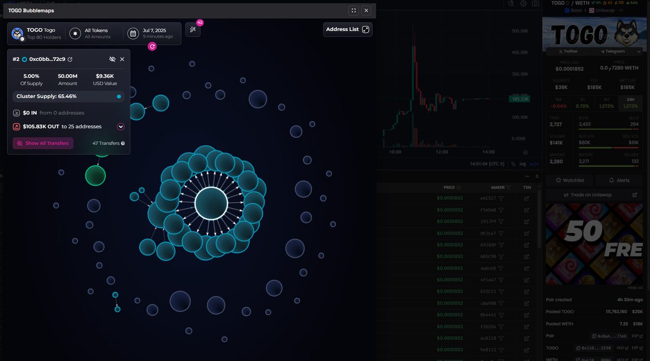Open the transaction link for maker eA1527

coord(526,198)
